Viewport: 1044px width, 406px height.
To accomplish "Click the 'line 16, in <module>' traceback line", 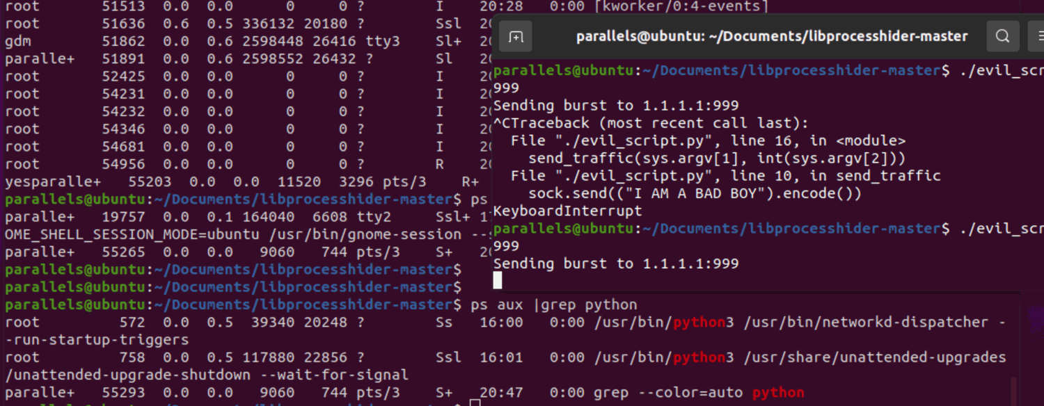I will pos(708,140).
